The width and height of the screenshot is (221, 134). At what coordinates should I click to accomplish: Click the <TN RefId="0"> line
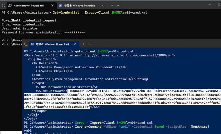(45, 63)
